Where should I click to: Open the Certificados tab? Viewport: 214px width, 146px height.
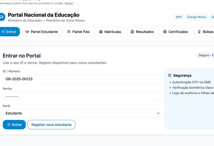coord(176,32)
